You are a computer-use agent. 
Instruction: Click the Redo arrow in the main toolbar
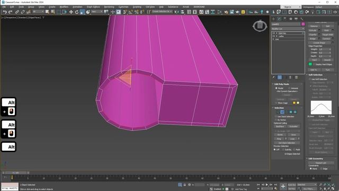[10, 12]
